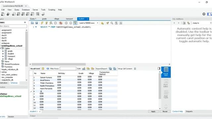Click the create function toolbar icon
The image size is (212, 119).
tap(32, 14)
